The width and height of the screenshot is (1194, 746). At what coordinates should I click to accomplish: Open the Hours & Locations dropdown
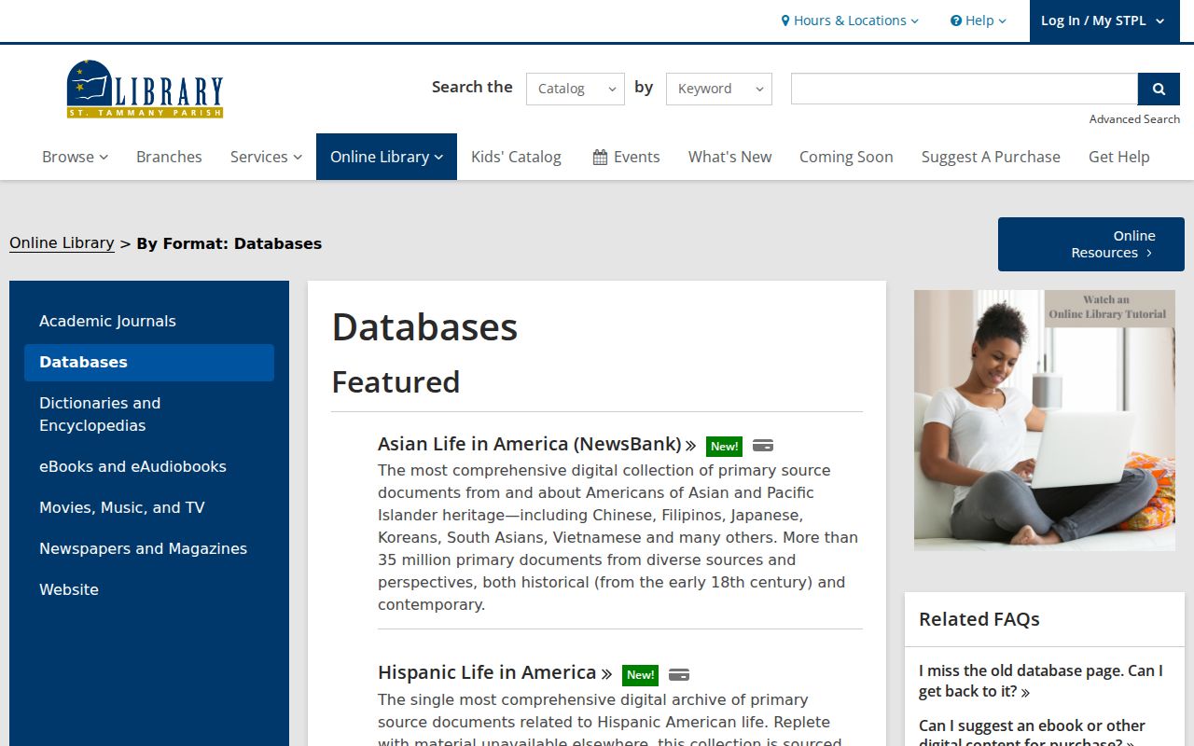(x=850, y=21)
